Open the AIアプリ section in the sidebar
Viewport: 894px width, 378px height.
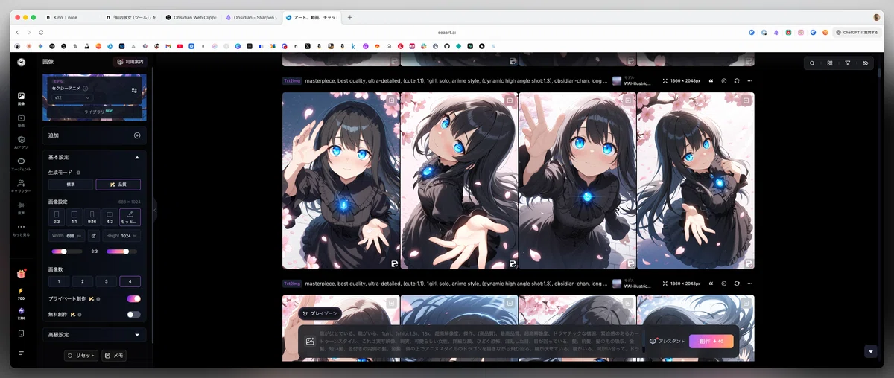21,142
